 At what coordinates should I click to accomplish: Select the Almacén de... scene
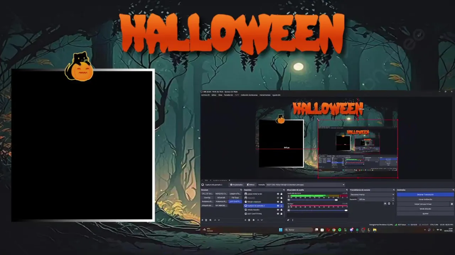[207, 205]
